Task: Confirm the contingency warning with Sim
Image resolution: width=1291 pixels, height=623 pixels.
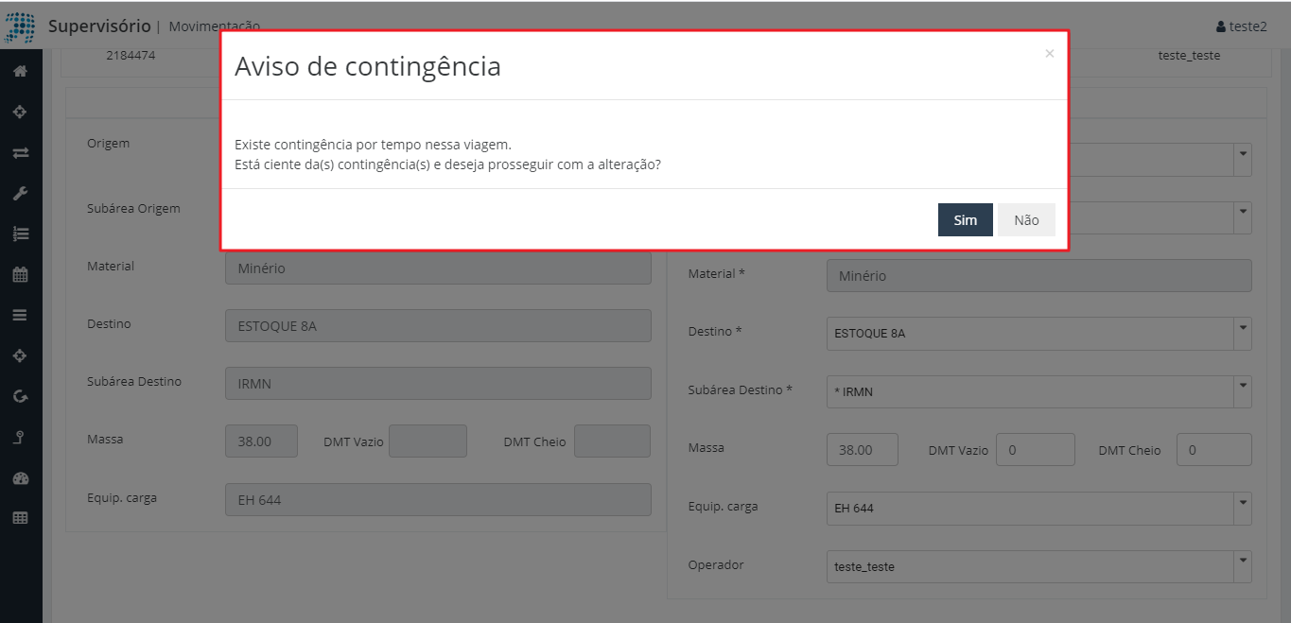Action: 965,219
